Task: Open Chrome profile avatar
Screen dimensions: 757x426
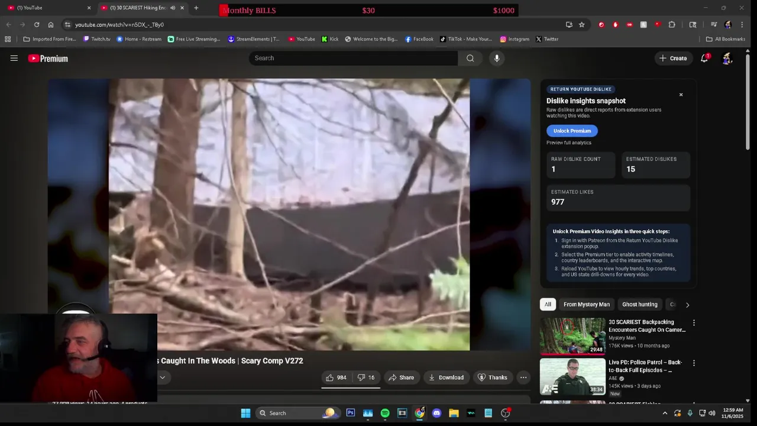Action: (x=728, y=25)
